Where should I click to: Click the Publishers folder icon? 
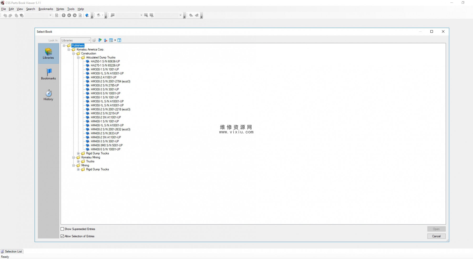click(x=69, y=45)
